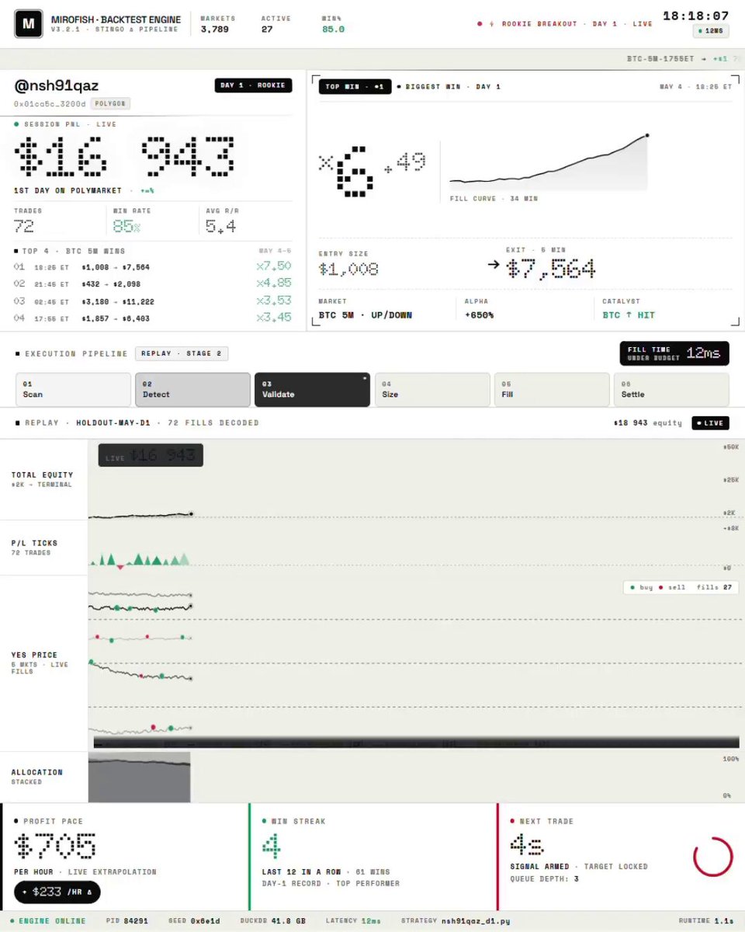
Task: Click the BTC-5M-1755ET ticker entry
Action: [x=659, y=58]
